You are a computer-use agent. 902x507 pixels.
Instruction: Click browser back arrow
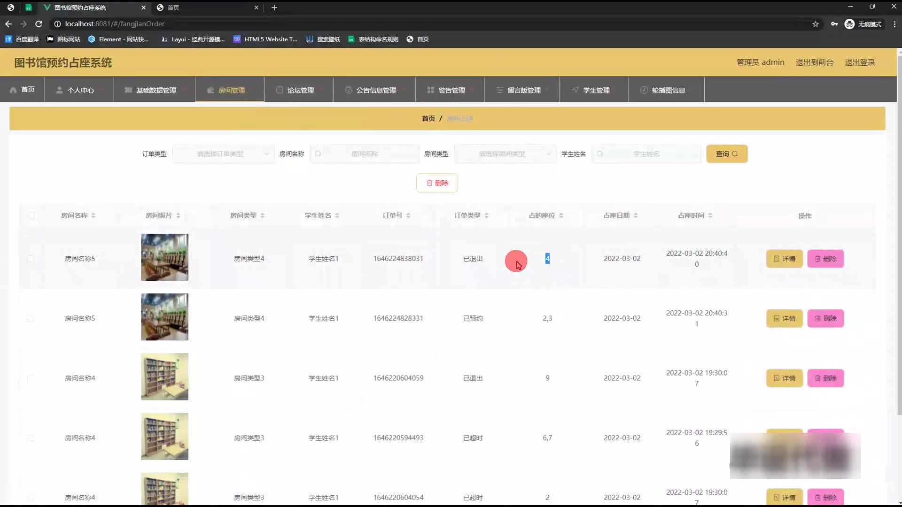click(8, 24)
